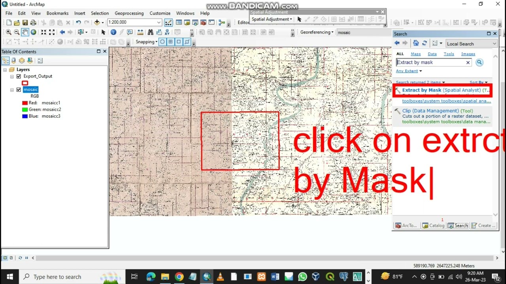Activate the Identify tool

pyautogui.click(x=113, y=32)
